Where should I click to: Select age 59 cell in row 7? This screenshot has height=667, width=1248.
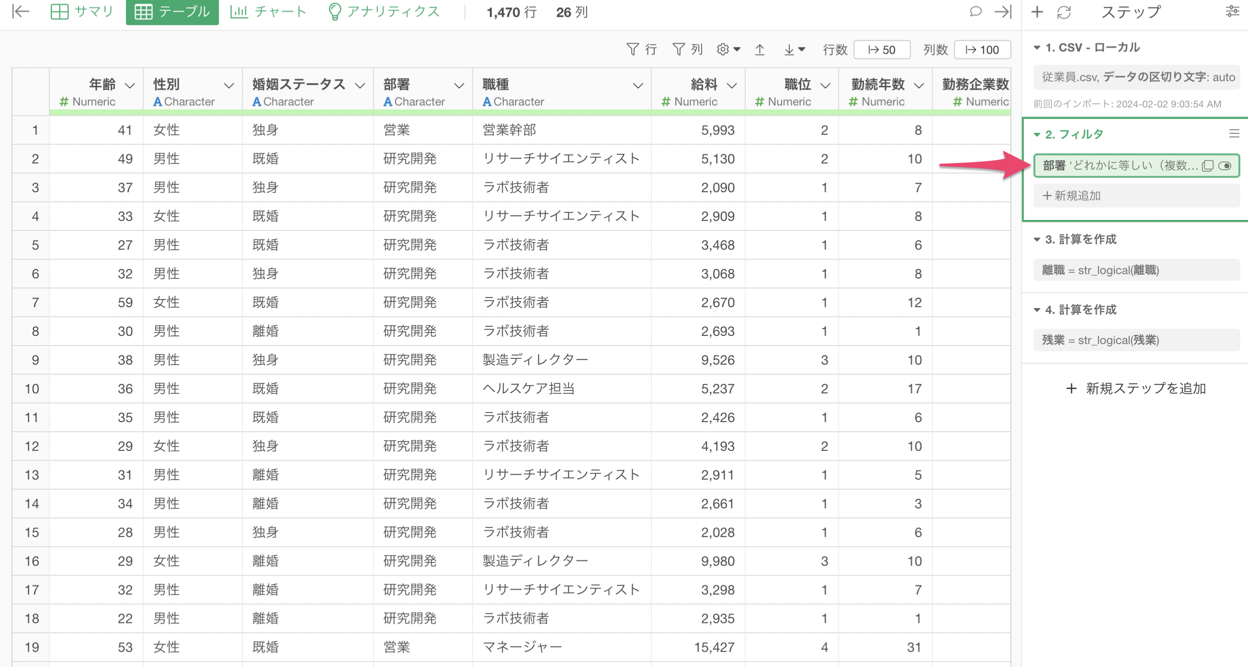pos(96,302)
